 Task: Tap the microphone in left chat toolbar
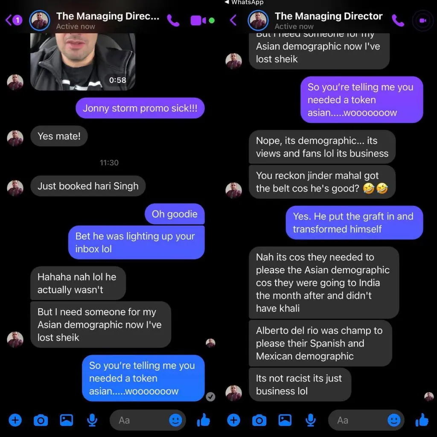(x=92, y=420)
